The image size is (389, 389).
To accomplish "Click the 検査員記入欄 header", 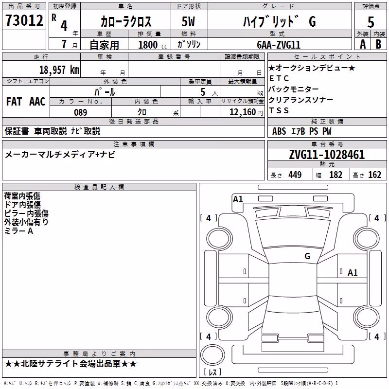I will (99, 187).
